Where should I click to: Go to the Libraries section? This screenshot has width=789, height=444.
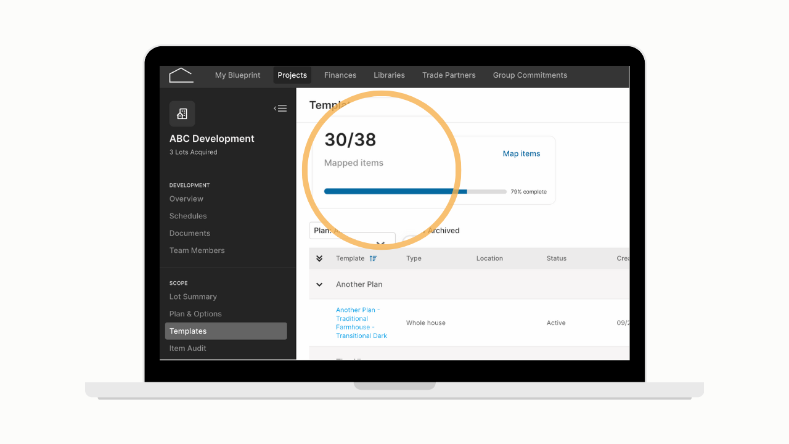[x=389, y=75]
